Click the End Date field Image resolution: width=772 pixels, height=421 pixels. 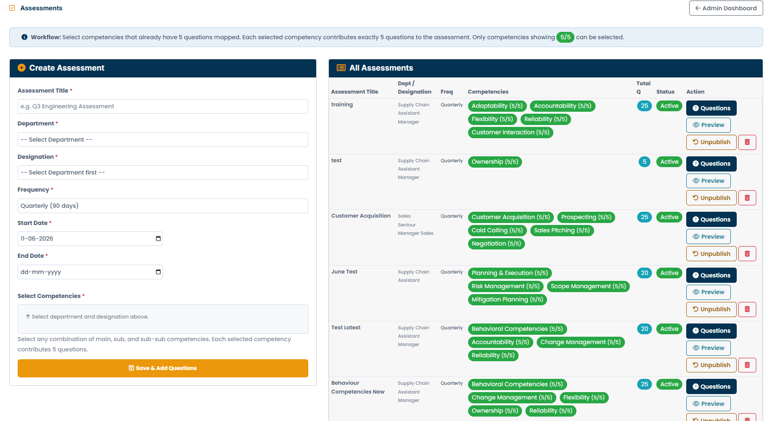[90, 272]
